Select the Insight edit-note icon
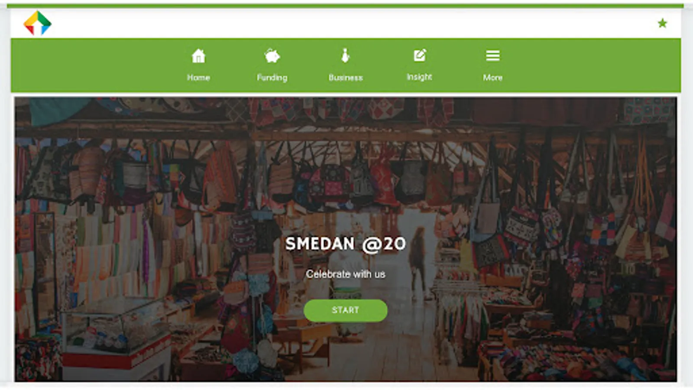Viewport: 693px width, 390px height. (x=420, y=55)
